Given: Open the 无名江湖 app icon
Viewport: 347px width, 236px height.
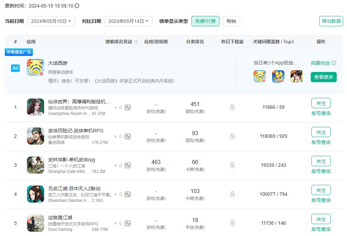Looking at the screenshot, I should tap(36, 194).
